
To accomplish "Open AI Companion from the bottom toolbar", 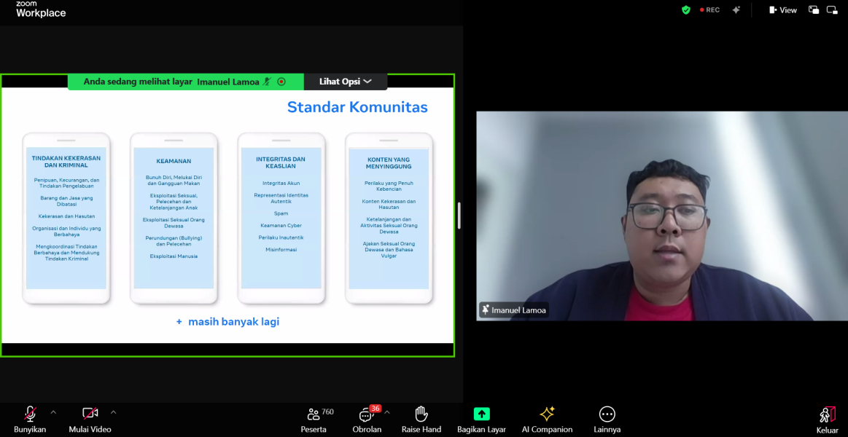I will tap(547, 414).
